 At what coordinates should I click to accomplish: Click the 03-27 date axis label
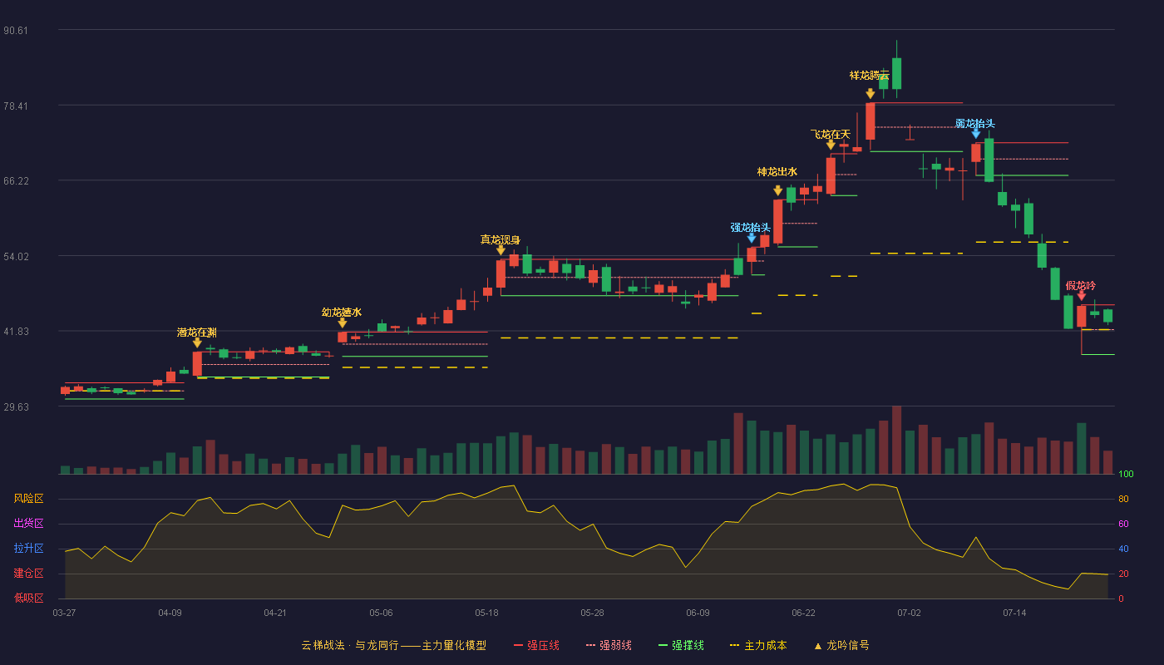coord(64,613)
